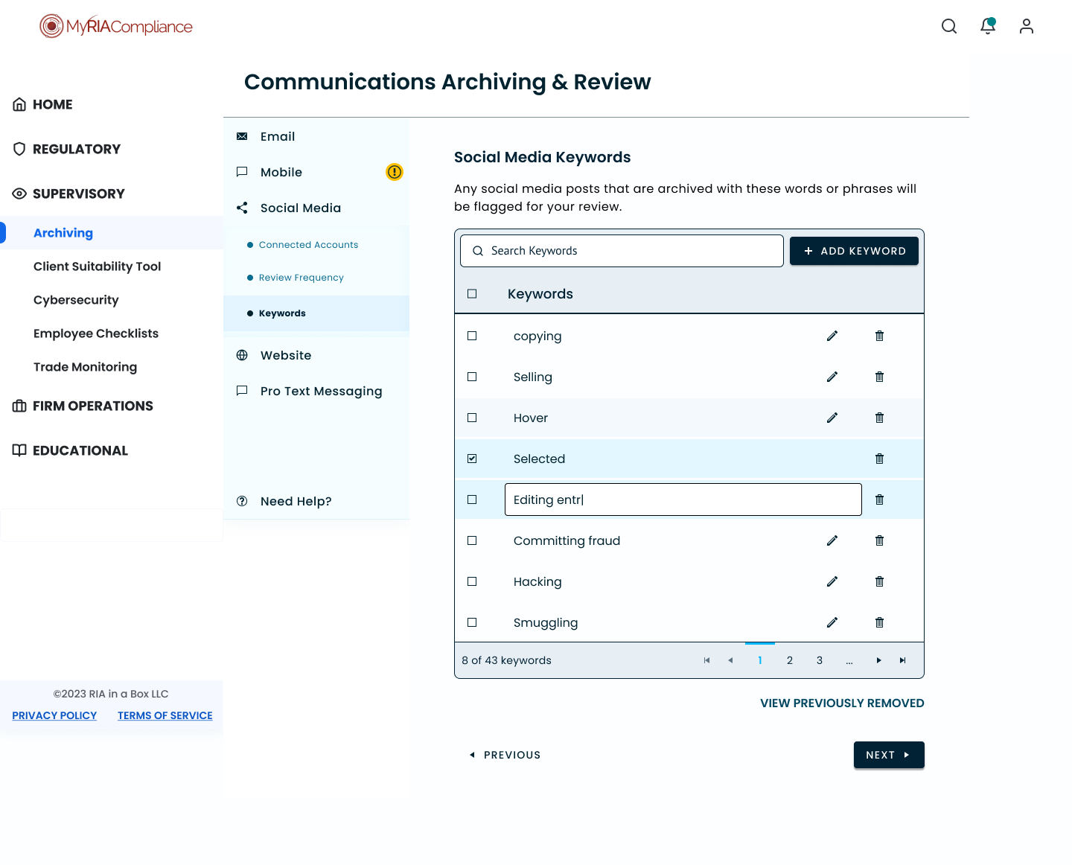Open Connected Accounts sub-item
The height and width of the screenshot is (865, 1072).
coord(308,245)
